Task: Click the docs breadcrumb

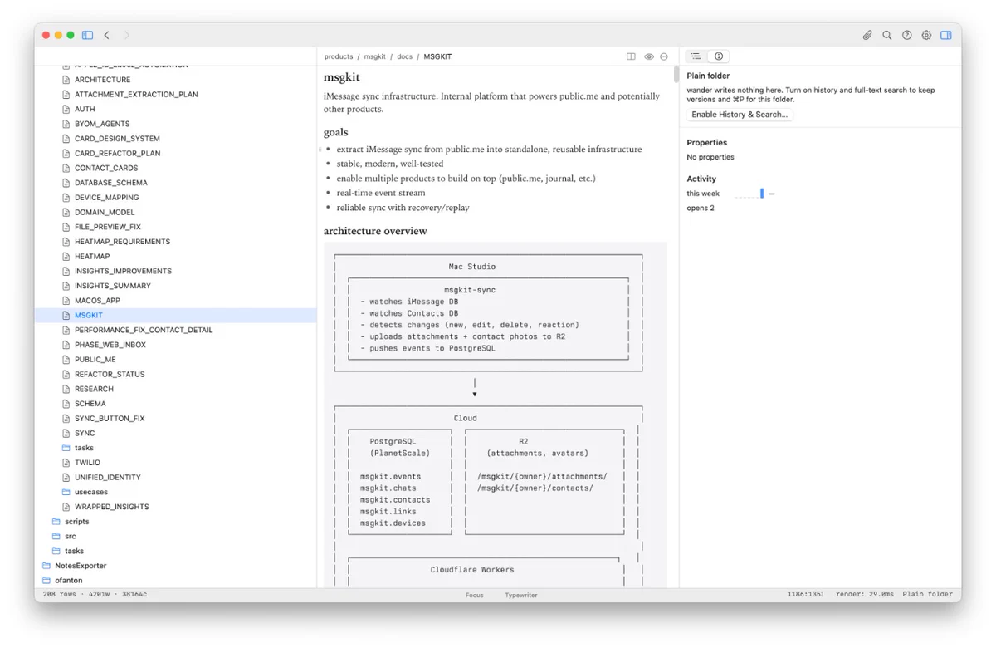Action: pos(404,56)
